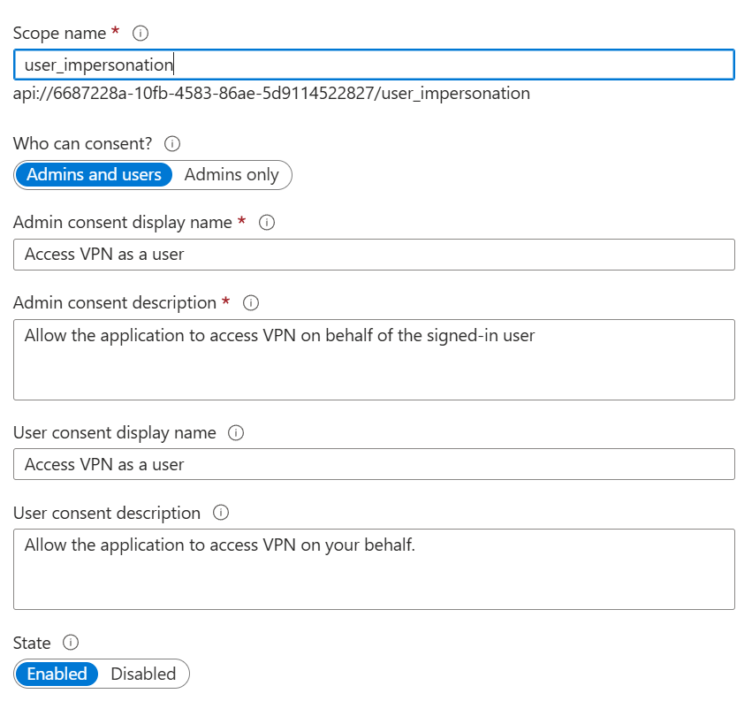Click the 'User consent display name' label
The height and width of the screenshot is (724, 752).
click(115, 433)
